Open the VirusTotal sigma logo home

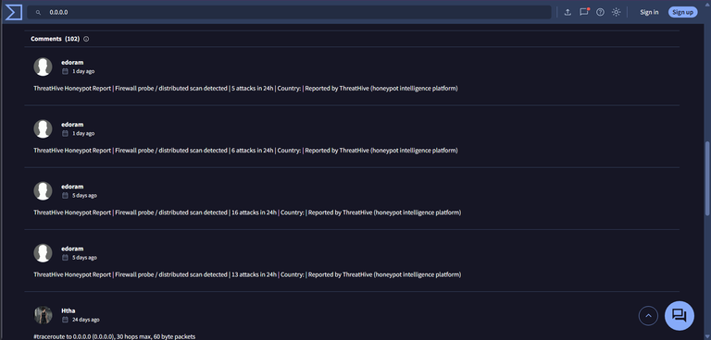(x=14, y=12)
